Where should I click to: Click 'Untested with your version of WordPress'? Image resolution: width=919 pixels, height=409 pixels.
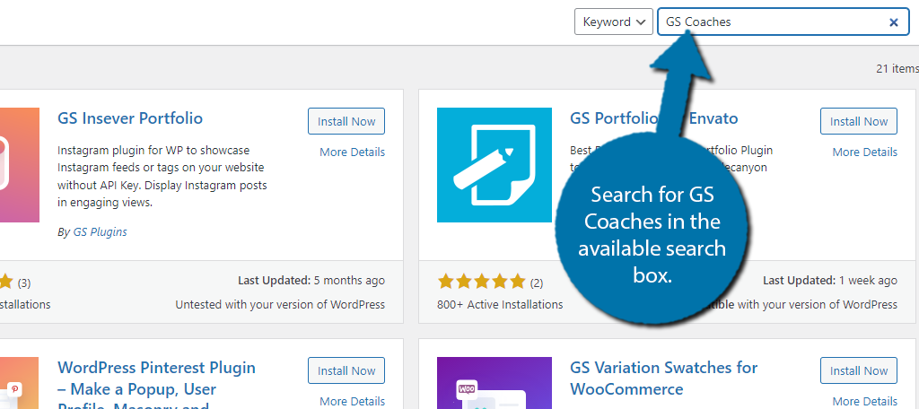(x=280, y=305)
